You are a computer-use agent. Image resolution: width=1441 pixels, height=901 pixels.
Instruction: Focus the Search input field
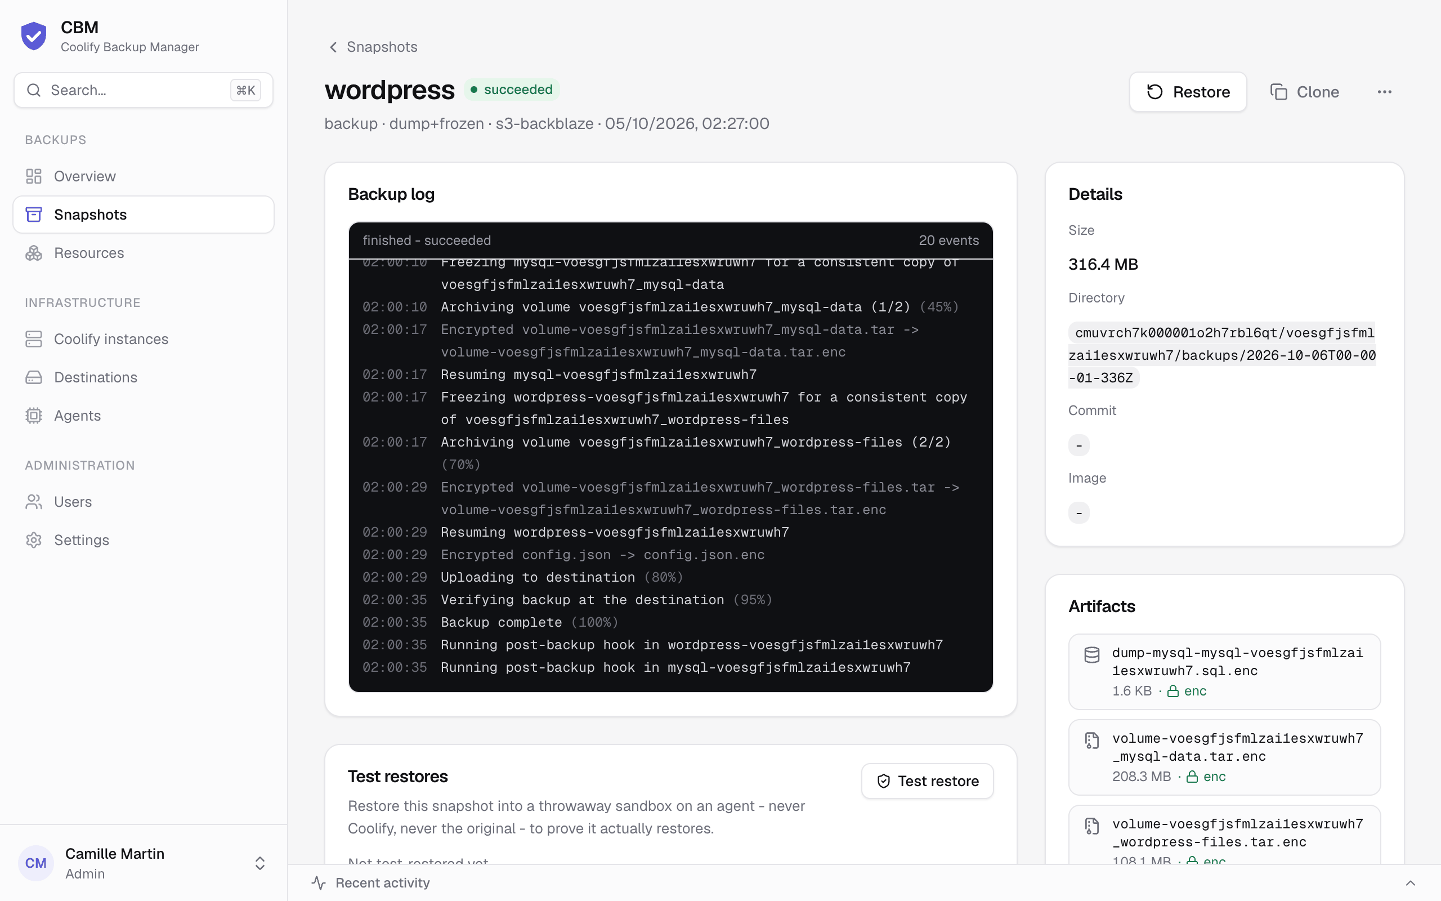coord(144,90)
